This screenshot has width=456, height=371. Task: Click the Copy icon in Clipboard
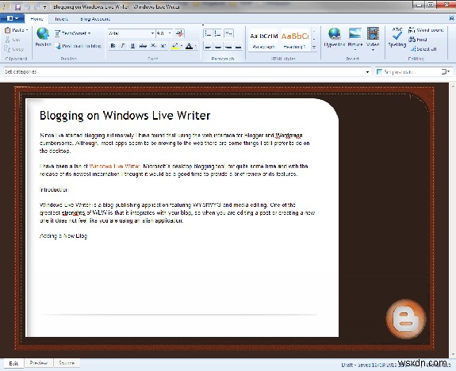coord(8,49)
